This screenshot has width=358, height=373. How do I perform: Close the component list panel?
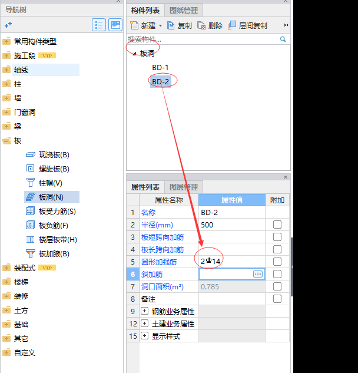[286, 1]
